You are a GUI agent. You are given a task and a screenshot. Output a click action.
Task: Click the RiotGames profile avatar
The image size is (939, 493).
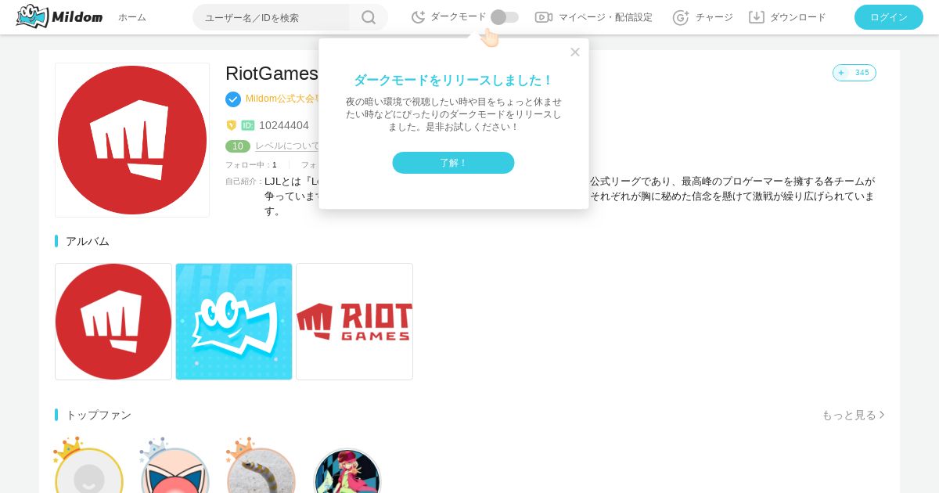click(x=132, y=140)
